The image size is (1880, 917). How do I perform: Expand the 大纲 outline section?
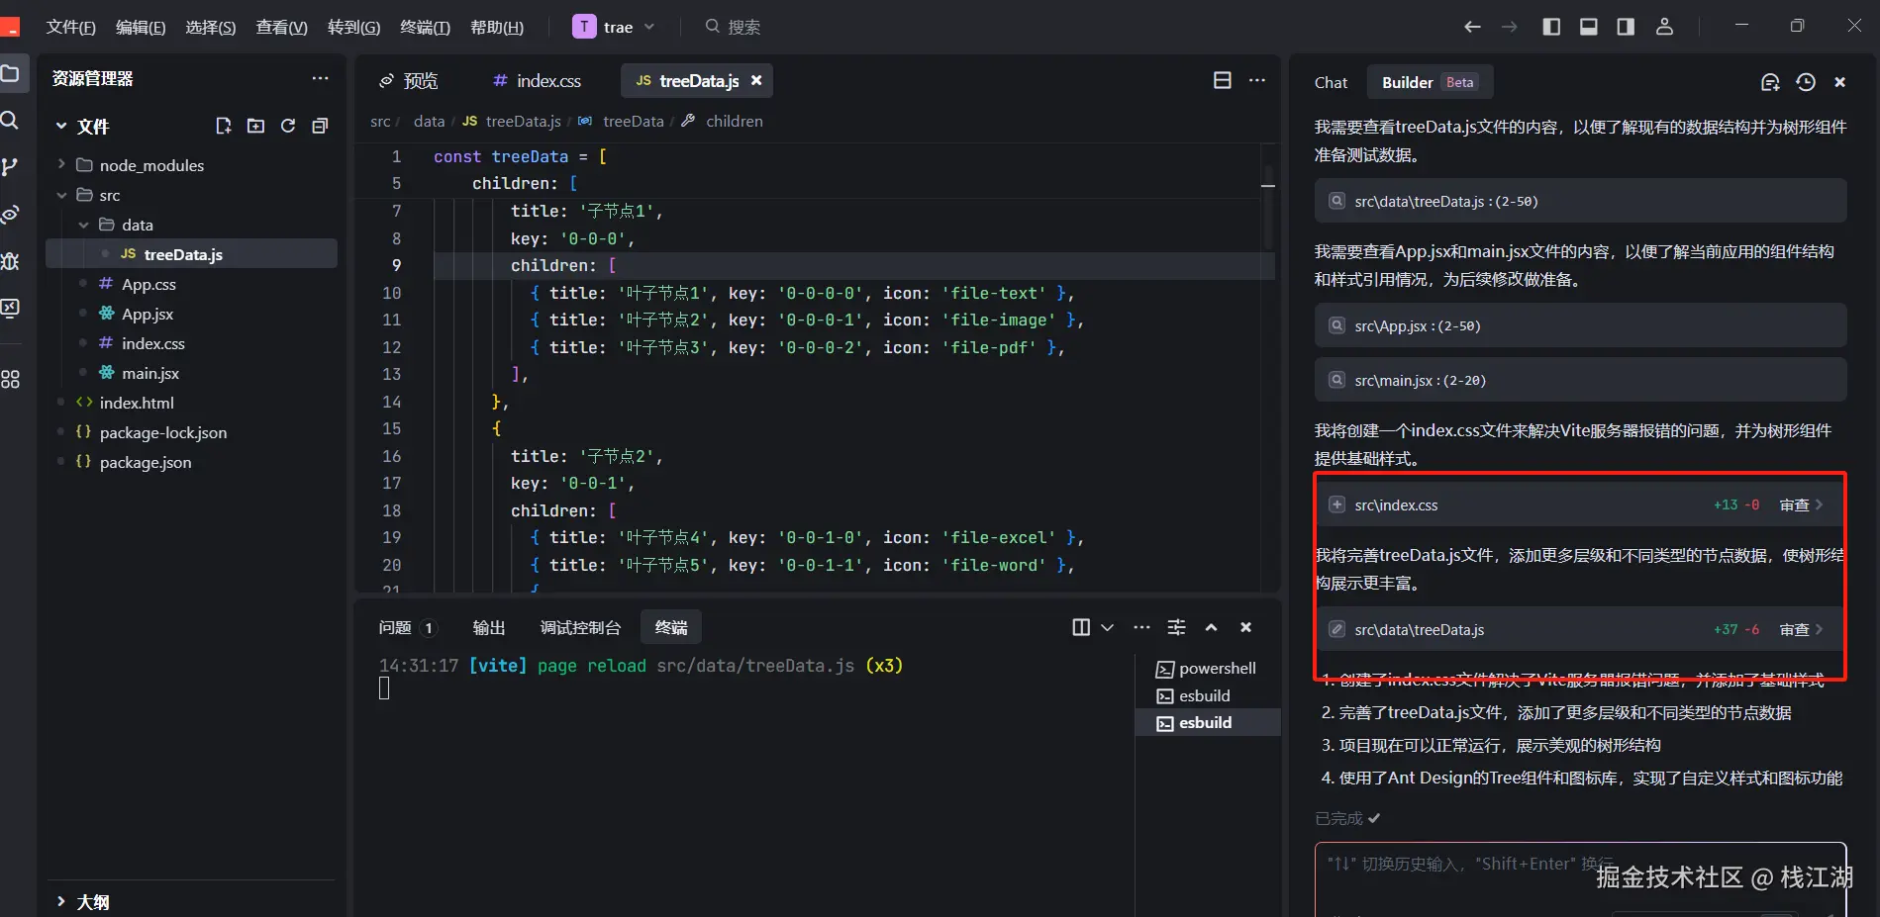point(61,901)
